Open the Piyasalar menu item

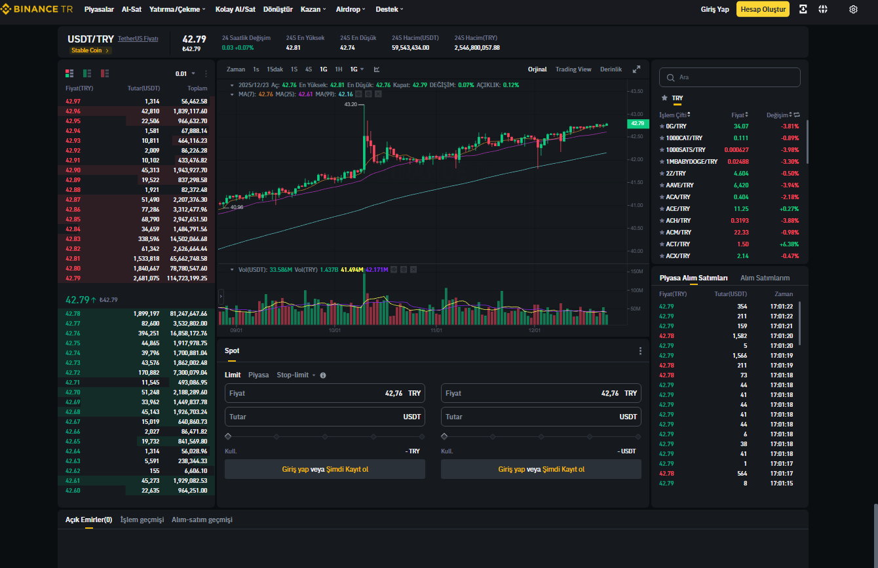99,9
